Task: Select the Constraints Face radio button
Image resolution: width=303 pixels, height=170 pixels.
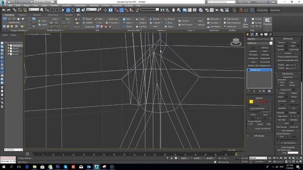Action: (x=278, y=85)
